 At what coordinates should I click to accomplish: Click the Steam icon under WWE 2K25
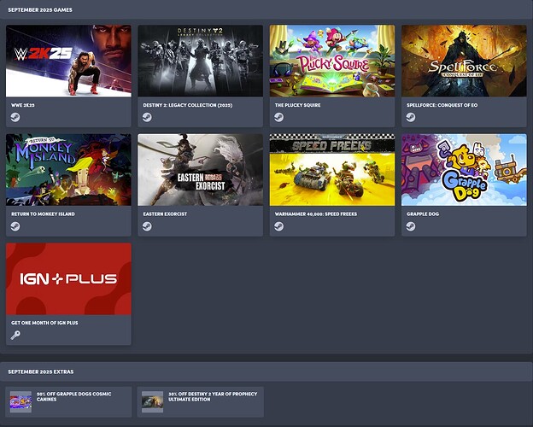(15, 118)
